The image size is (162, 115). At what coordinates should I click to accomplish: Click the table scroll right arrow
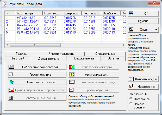123,45
